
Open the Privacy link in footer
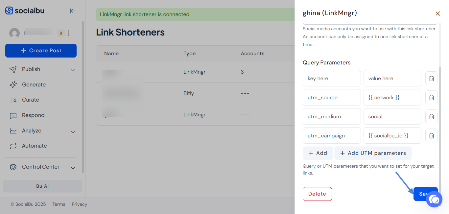point(79,204)
